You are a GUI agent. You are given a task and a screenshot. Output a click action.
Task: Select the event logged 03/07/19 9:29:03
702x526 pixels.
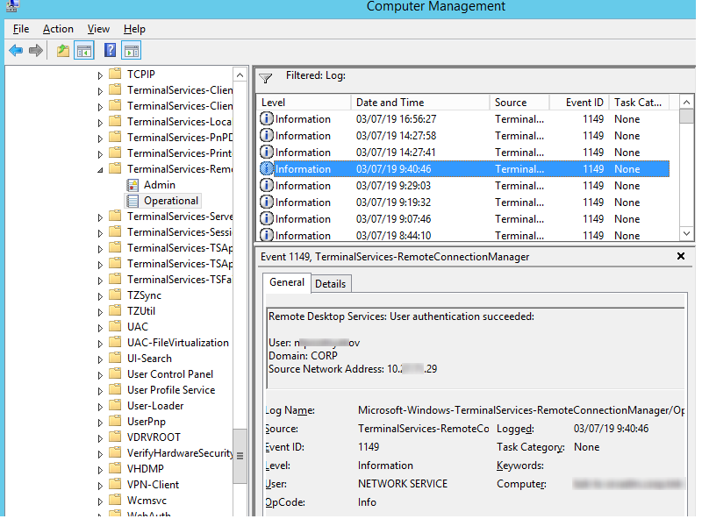coord(464,186)
